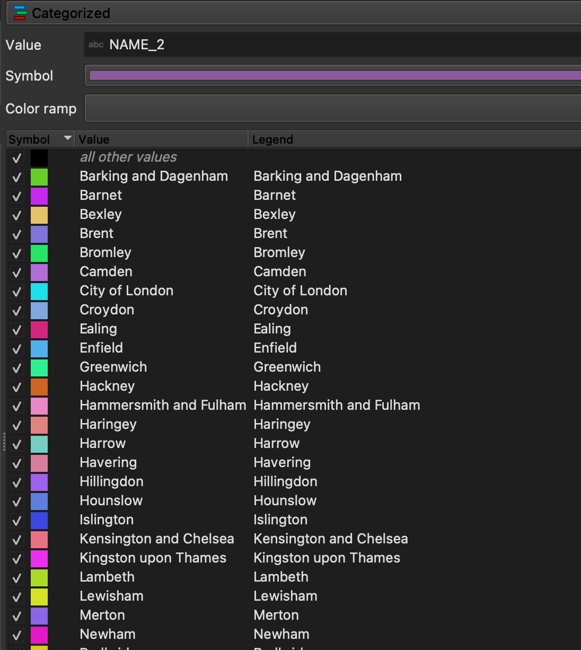Expand the Color ramp dropdown
This screenshot has height=650, width=581.
point(334,109)
